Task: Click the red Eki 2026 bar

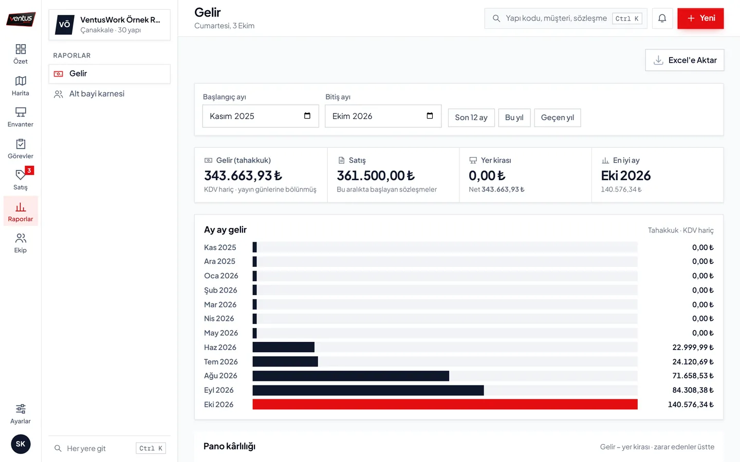Action: click(x=445, y=405)
